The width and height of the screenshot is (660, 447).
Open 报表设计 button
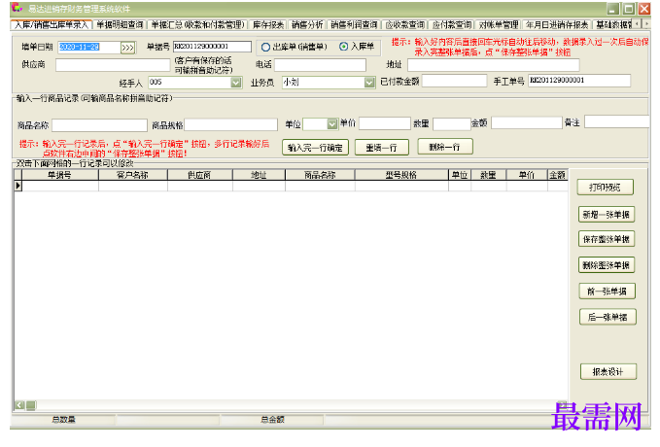coord(608,371)
